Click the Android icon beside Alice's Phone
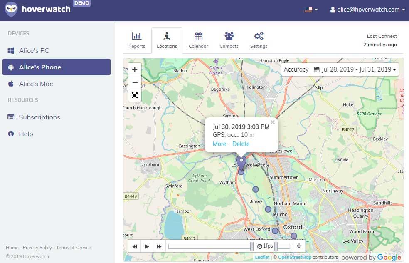The image size is (409, 263). coord(11,67)
